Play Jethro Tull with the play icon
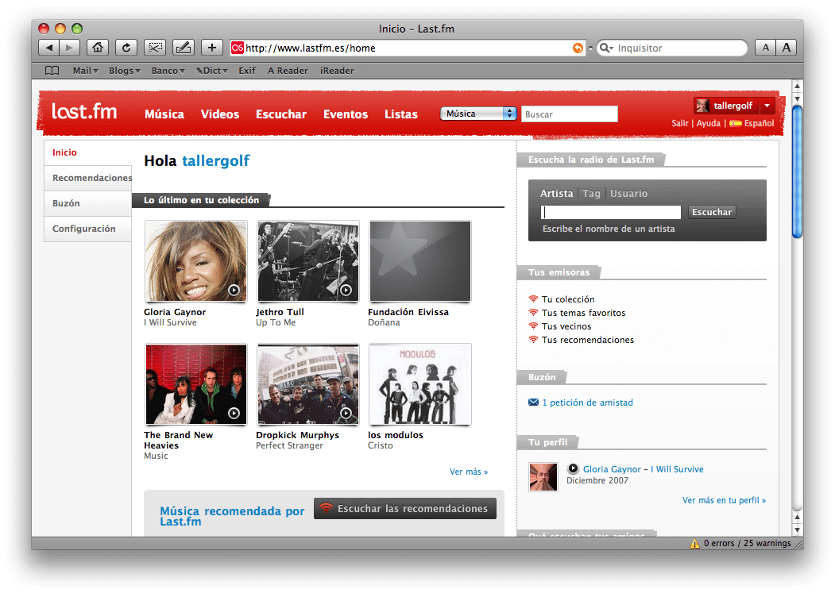 coord(346,290)
